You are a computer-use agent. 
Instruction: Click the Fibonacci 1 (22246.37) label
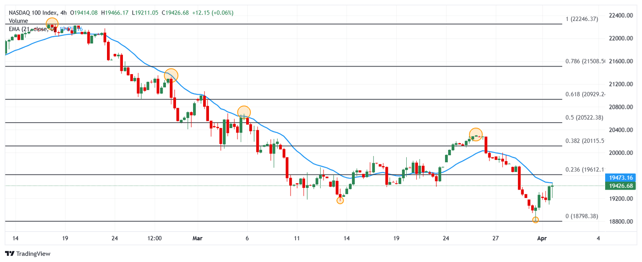click(581, 19)
